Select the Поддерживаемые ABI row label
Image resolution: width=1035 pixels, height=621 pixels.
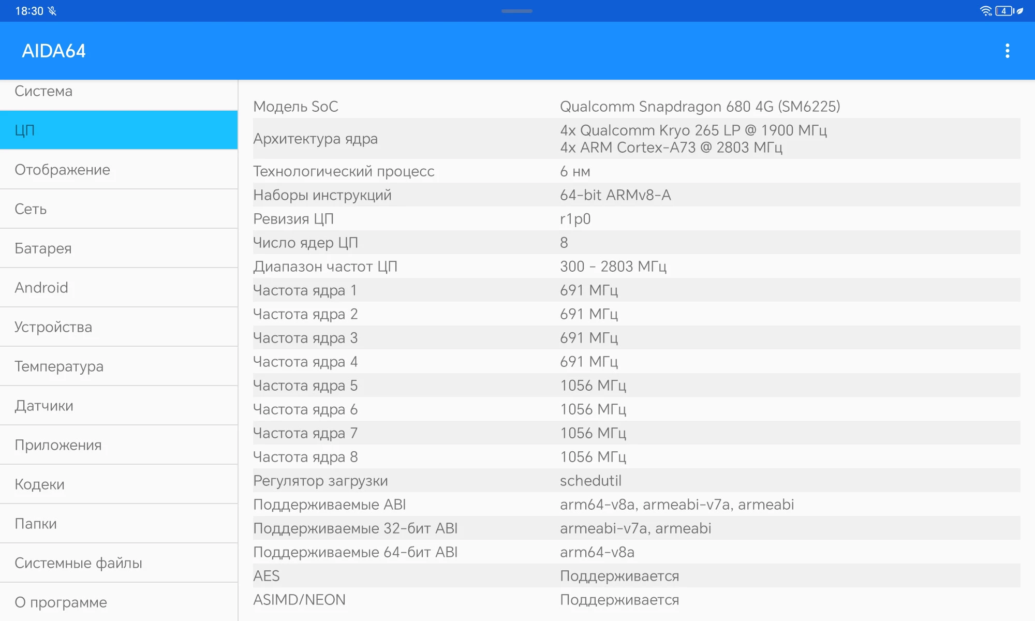click(x=329, y=505)
